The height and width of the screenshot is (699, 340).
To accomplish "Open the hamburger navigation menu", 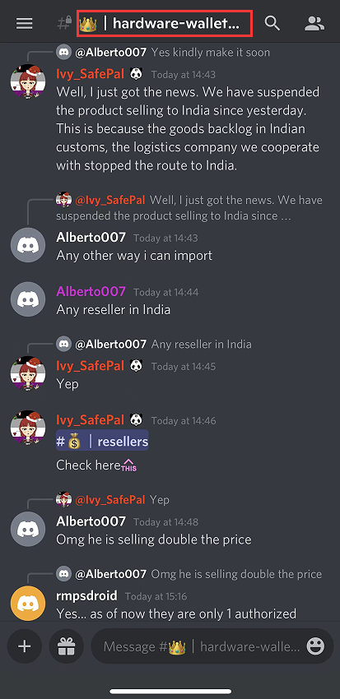I will pos(25,23).
